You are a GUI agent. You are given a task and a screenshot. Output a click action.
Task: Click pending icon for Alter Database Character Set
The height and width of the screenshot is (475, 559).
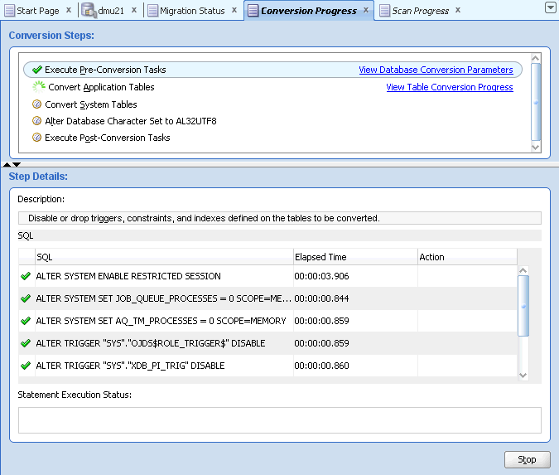36,121
